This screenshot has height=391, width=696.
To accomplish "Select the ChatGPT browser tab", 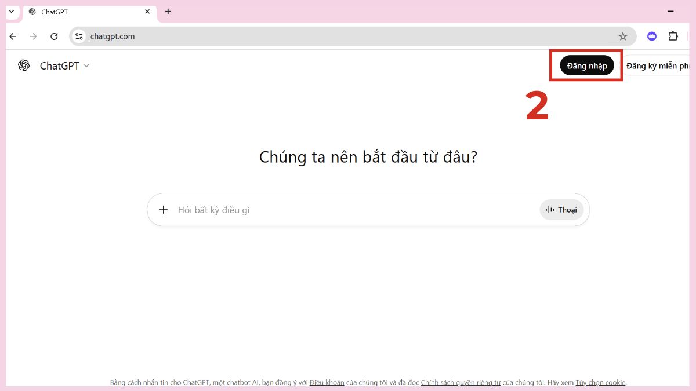I will click(x=87, y=12).
